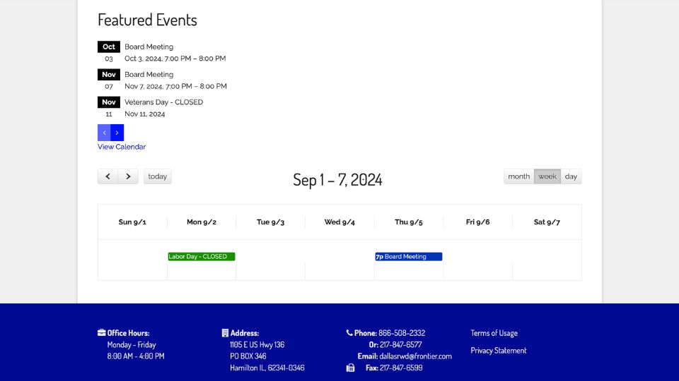Go to next featured events page
Image resolution: width=679 pixels, height=381 pixels.
click(117, 133)
